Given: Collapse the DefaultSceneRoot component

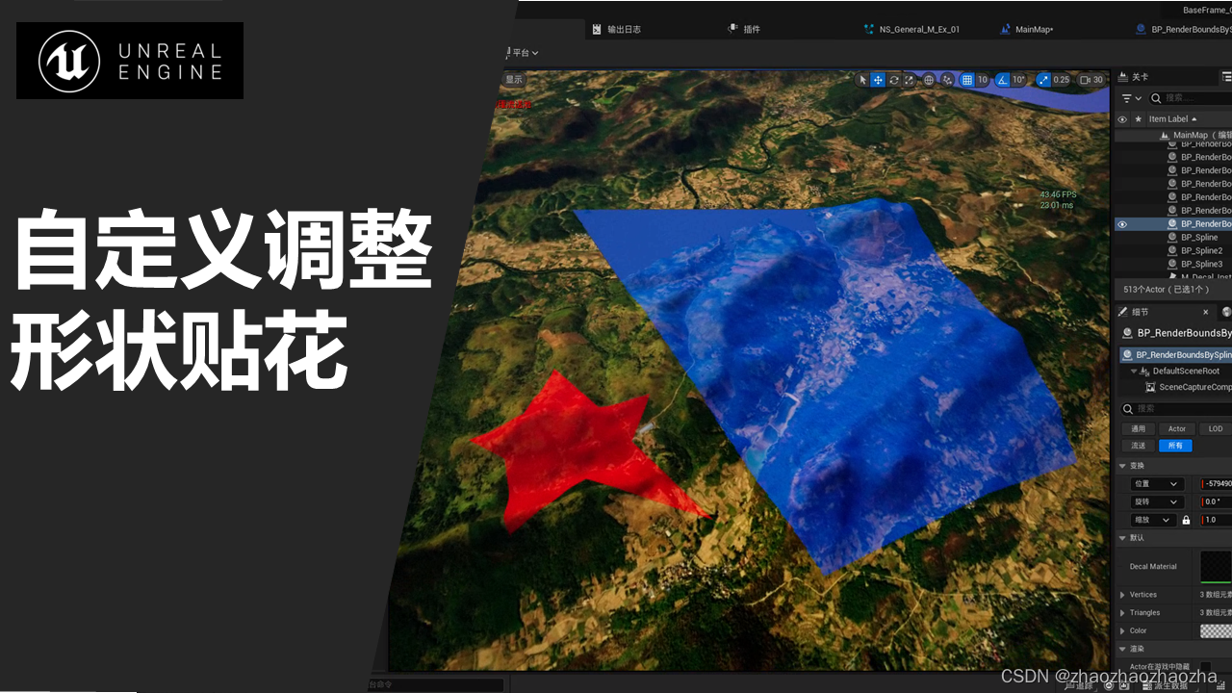Looking at the screenshot, I should [x=1133, y=371].
